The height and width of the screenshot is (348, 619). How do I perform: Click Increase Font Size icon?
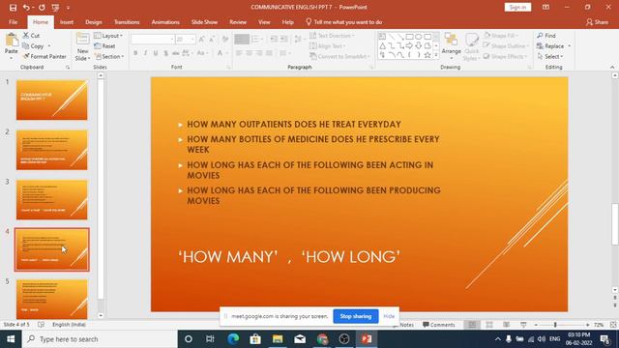click(202, 39)
